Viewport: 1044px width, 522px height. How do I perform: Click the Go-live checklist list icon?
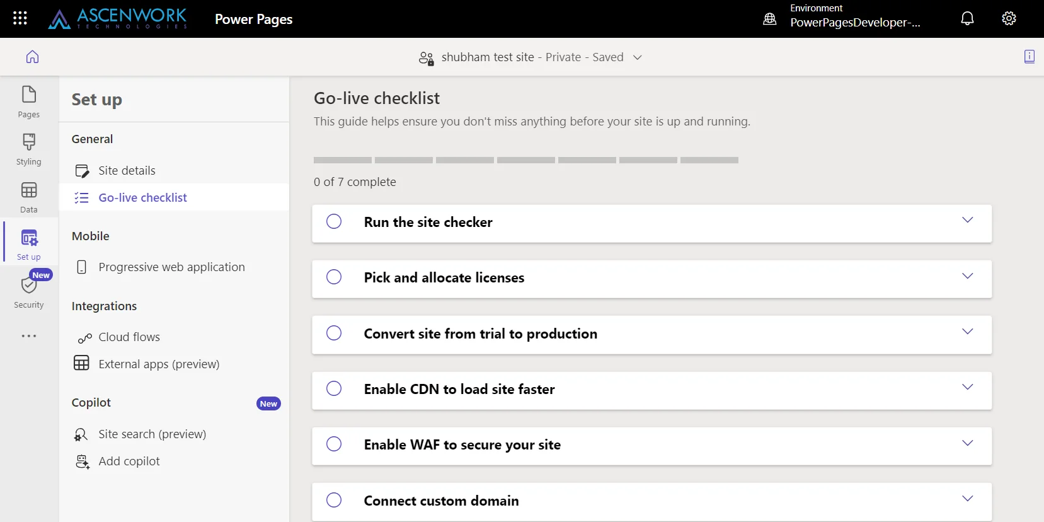(x=81, y=198)
